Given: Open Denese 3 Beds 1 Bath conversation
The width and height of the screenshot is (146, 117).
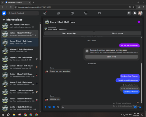Looking at the screenshot, I should (20, 100).
